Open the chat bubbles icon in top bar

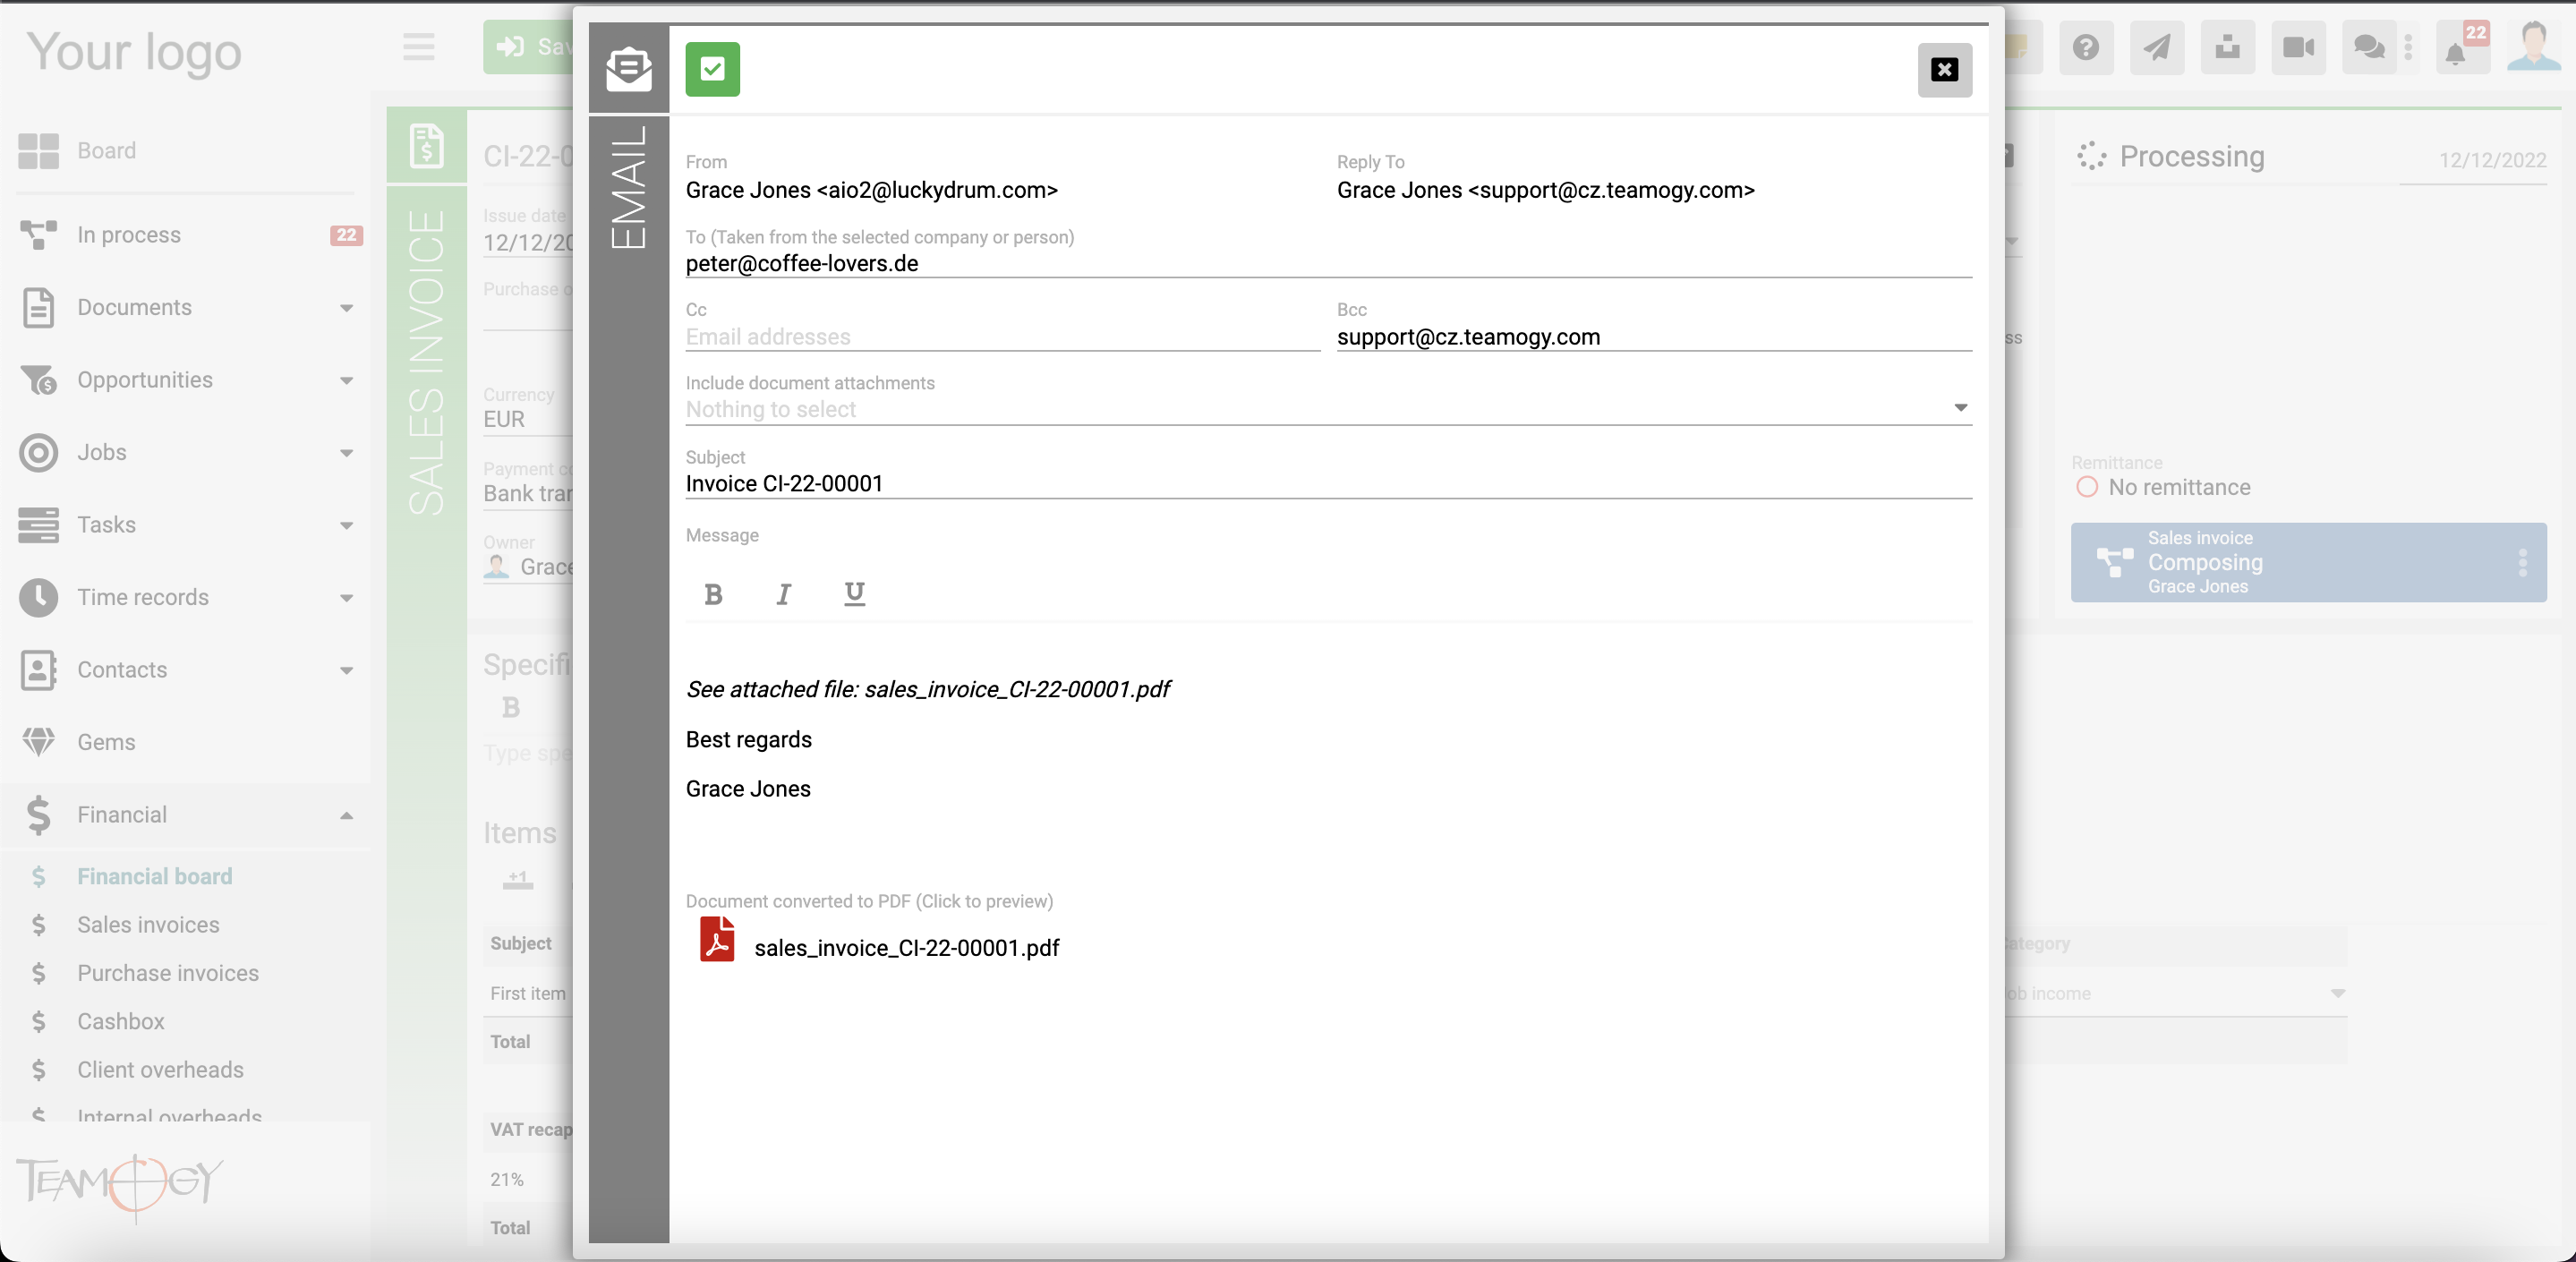[x=2368, y=47]
